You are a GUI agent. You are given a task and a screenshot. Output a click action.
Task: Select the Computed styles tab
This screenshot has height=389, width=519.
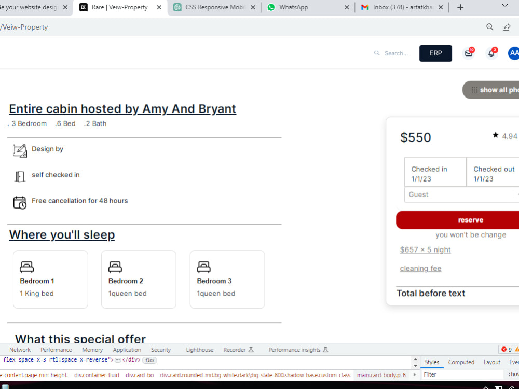coord(461,362)
